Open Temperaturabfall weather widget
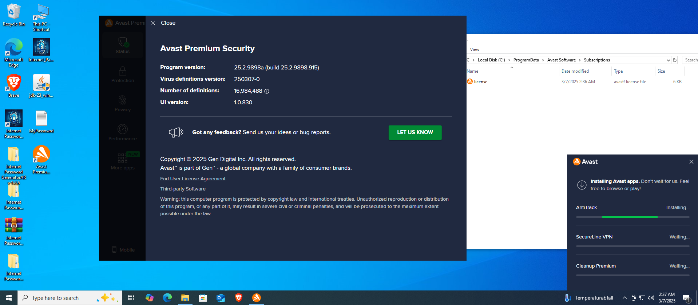The width and height of the screenshot is (698, 305). click(588, 298)
